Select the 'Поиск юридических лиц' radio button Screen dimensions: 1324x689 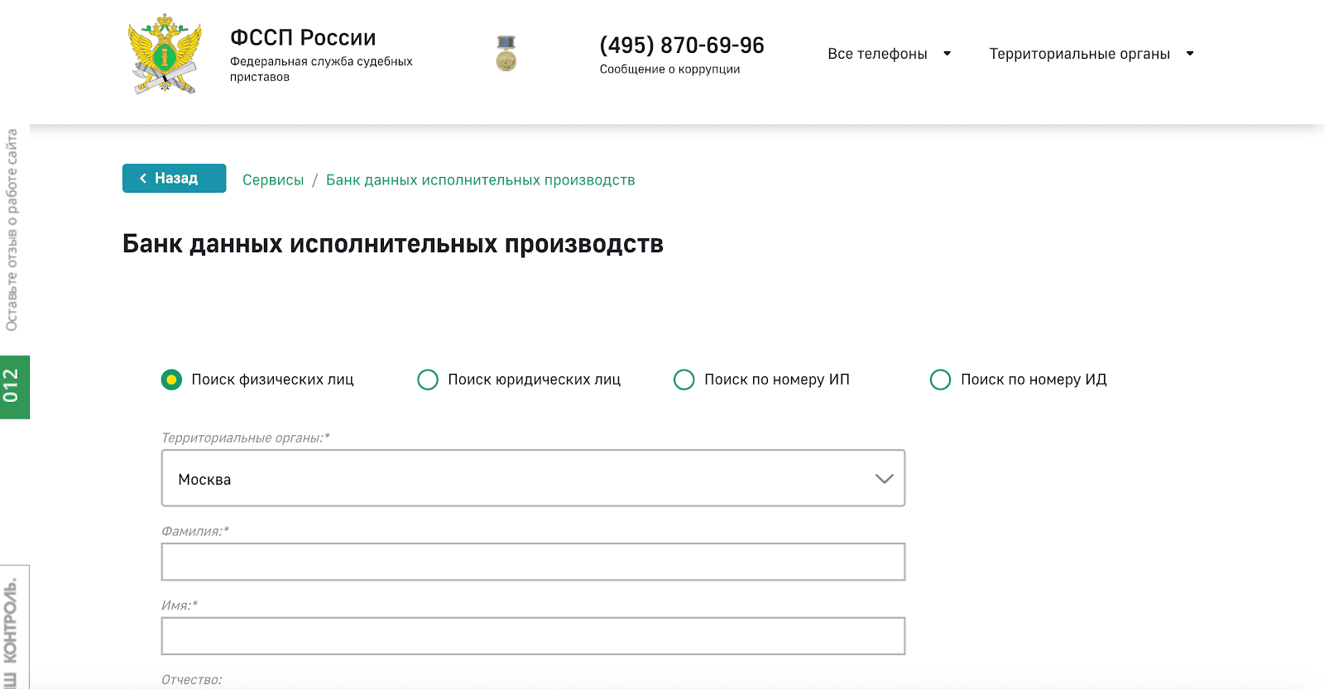pyautogui.click(x=428, y=380)
